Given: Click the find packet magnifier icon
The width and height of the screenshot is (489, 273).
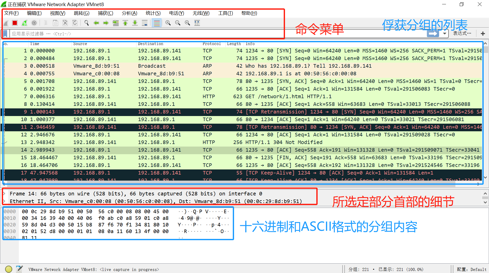Looking at the screenshot, I should tap(87, 23).
